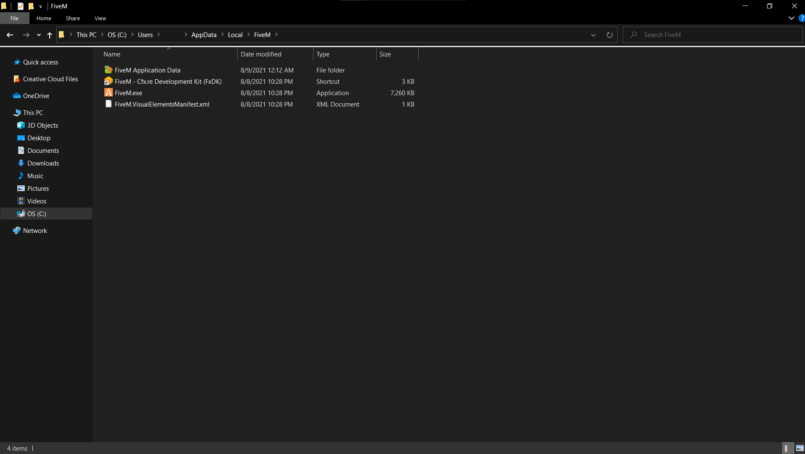Select the FiveM.exe file name
This screenshot has width=805, height=454.
(128, 93)
